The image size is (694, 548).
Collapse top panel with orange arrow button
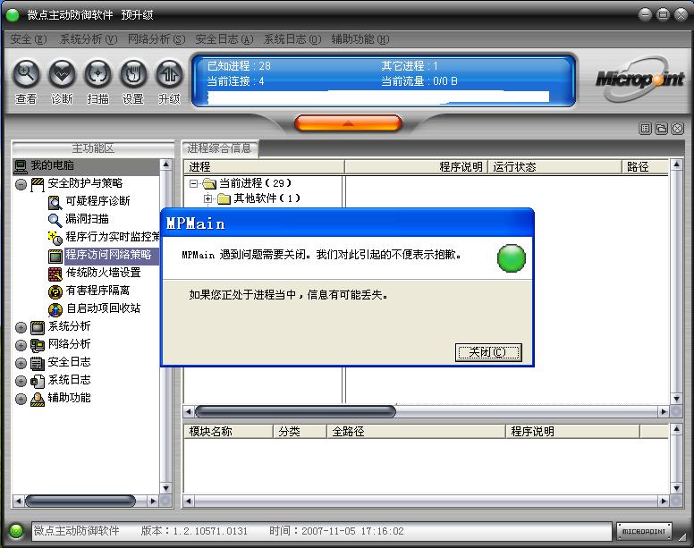[348, 123]
